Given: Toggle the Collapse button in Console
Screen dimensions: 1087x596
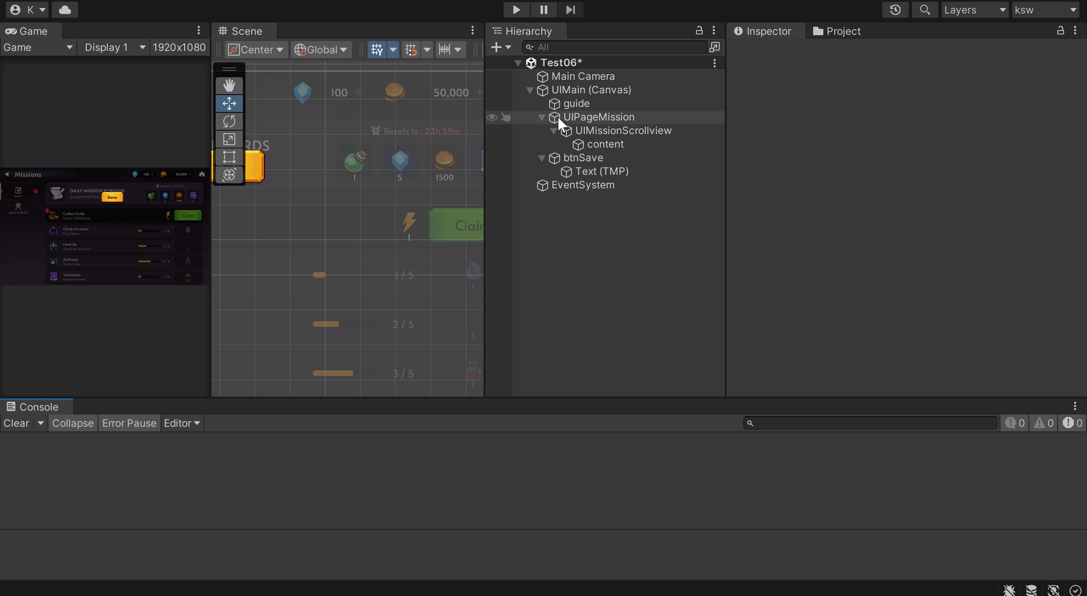Looking at the screenshot, I should 73,423.
